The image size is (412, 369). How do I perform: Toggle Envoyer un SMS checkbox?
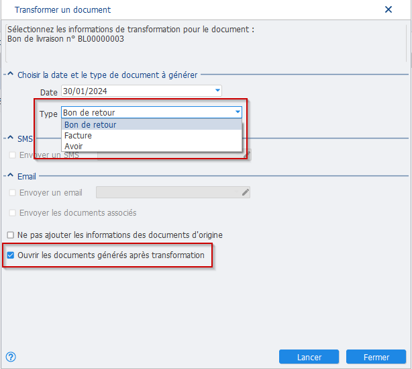pos(12,155)
